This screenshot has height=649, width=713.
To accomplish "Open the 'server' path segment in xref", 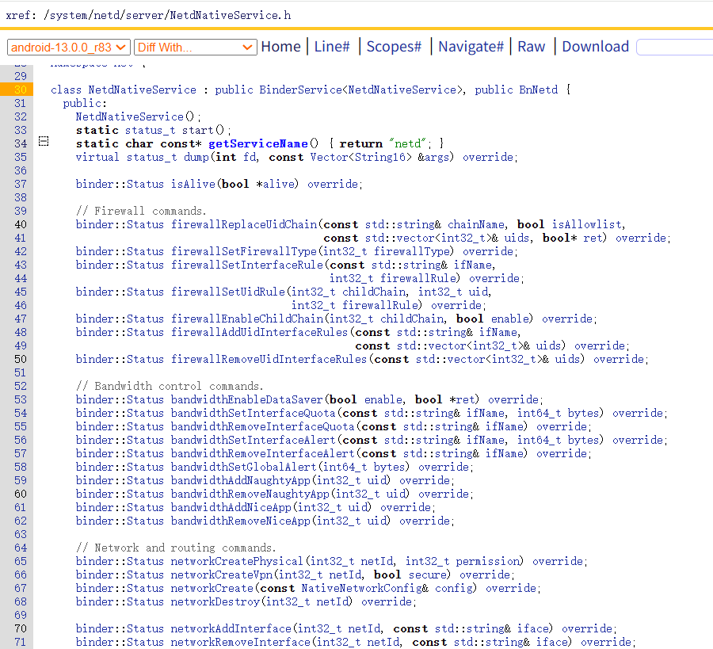I will click(145, 16).
